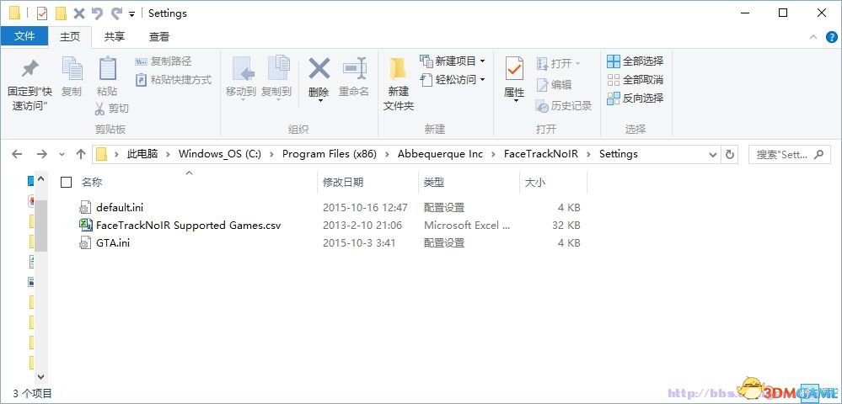Pin folder to Quick access
842x404 pixels.
click(29, 85)
